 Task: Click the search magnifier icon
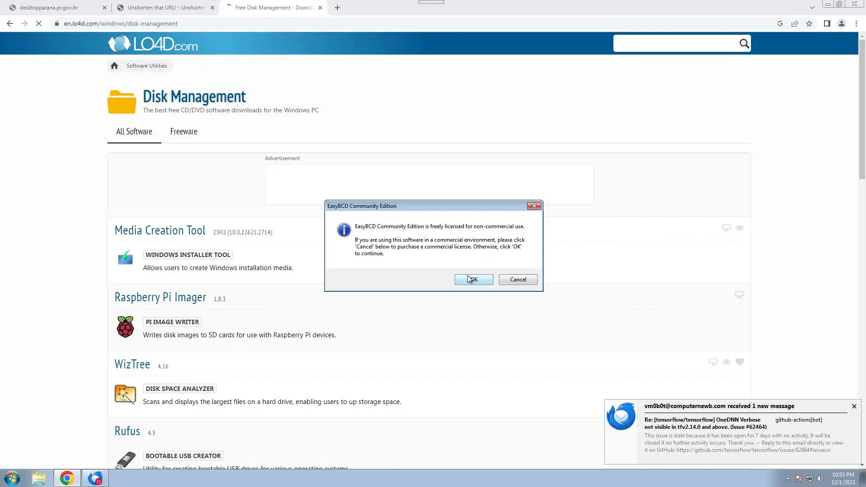pyautogui.click(x=744, y=44)
